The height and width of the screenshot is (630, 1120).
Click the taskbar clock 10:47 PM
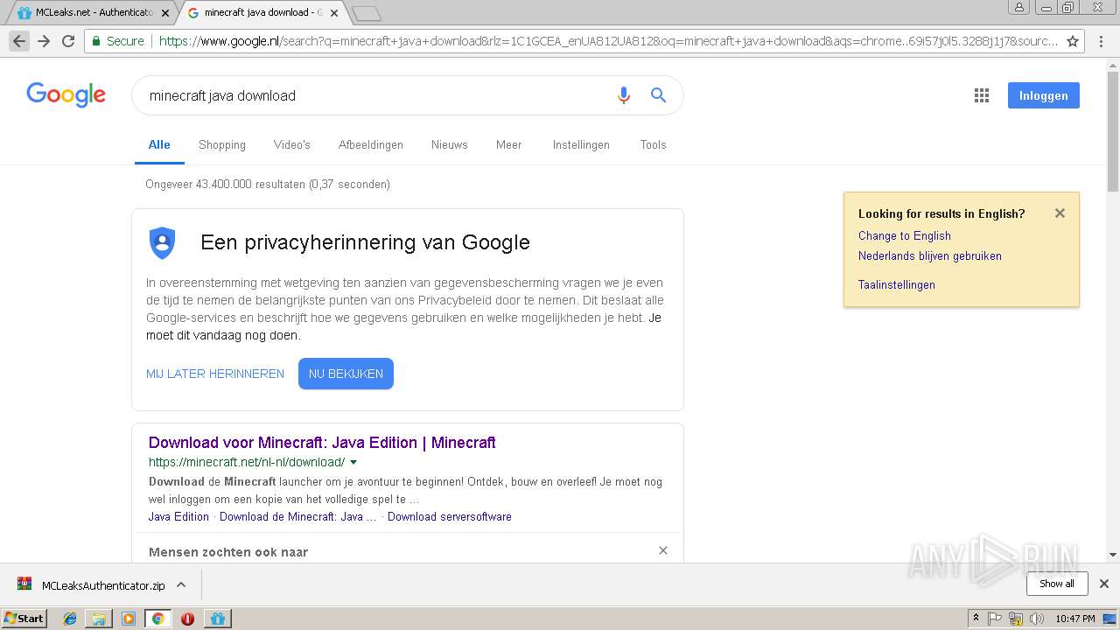coord(1074,619)
